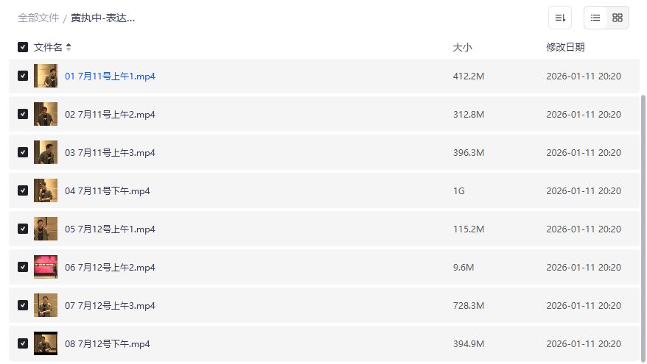This screenshot has height=364, width=647.
Task: Go to 全部文件 breadcrumb
Action: coord(38,18)
